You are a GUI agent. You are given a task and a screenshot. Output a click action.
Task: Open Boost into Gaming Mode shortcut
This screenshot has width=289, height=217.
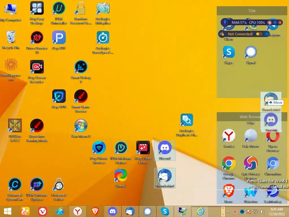click(x=37, y=130)
